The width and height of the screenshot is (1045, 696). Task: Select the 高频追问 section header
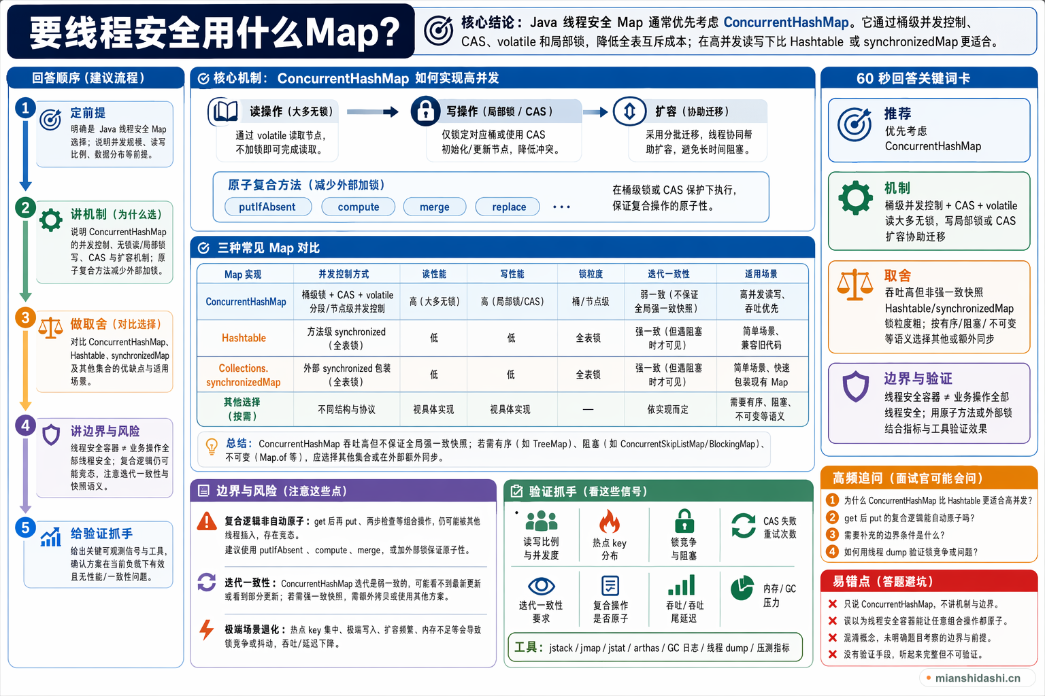(929, 477)
